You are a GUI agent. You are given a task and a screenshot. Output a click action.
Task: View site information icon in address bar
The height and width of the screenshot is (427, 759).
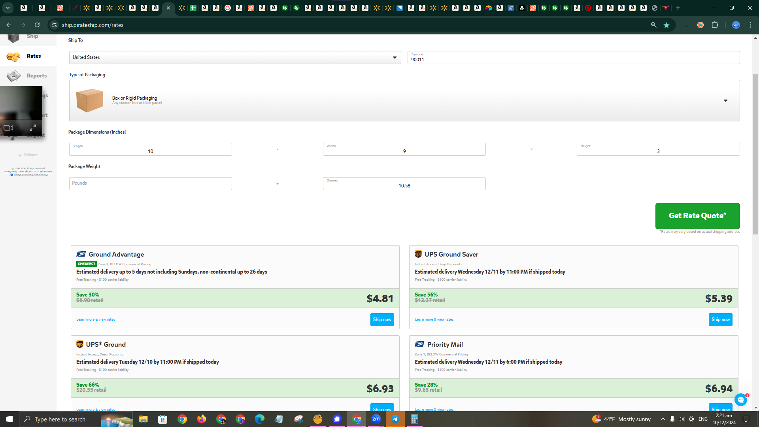coord(54,25)
